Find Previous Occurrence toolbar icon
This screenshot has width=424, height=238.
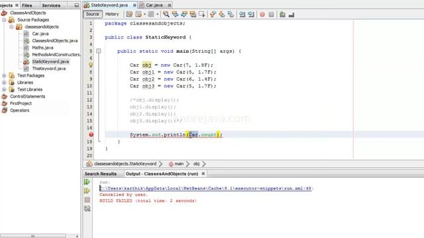(x=175, y=15)
